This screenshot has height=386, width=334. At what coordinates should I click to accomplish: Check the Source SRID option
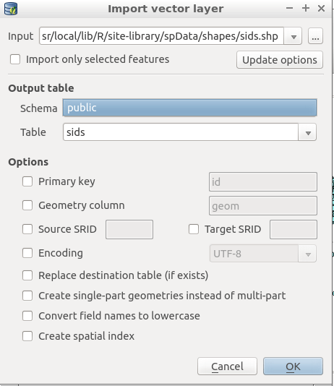coord(27,229)
